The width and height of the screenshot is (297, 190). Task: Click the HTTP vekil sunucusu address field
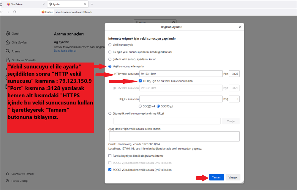181,74
